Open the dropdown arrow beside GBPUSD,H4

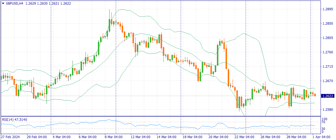click(3, 4)
